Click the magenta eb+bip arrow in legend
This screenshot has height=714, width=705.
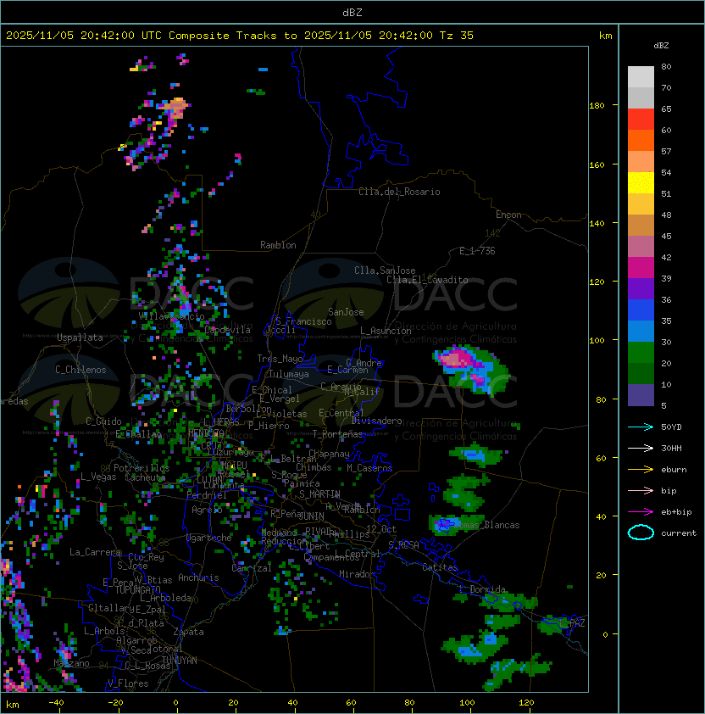(x=641, y=512)
